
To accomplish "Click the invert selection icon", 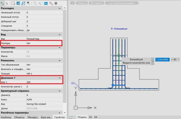I will 23,3.
